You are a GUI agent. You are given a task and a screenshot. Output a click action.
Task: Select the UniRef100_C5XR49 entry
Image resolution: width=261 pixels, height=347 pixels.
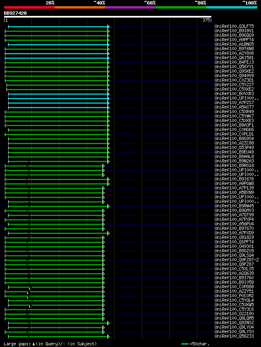[234, 111]
